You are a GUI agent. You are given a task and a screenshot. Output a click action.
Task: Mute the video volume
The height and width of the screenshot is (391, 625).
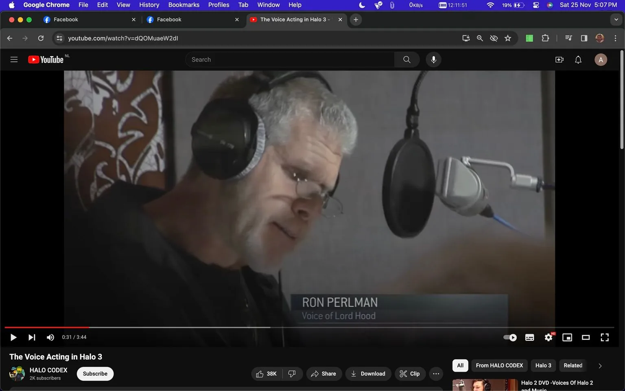(50, 337)
